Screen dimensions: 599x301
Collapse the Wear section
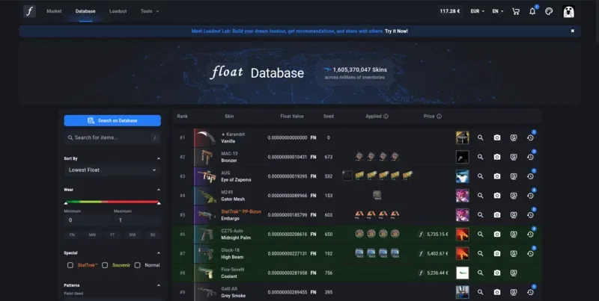point(159,190)
